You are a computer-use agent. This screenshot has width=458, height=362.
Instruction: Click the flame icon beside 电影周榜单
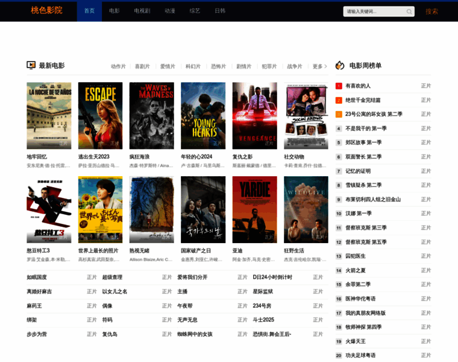pos(340,65)
